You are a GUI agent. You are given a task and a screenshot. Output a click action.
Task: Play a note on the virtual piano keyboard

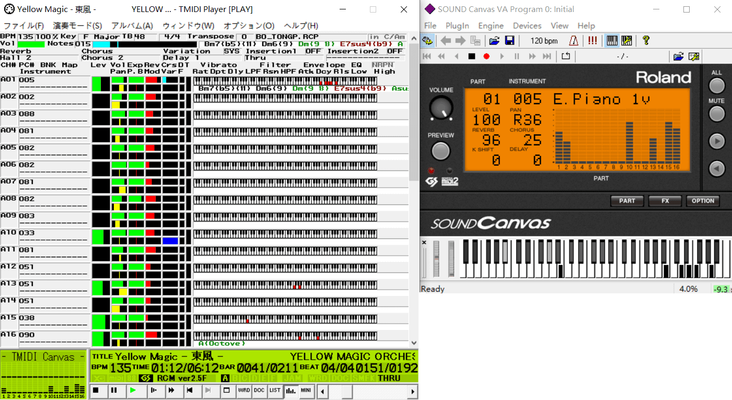(575, 271)
